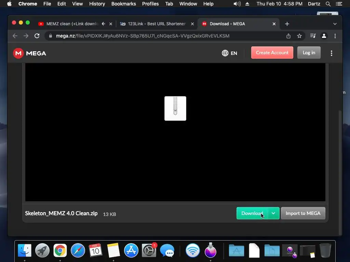Click the lock site-info icon
This screenshot has height=262, width=350.
[51, 36]
